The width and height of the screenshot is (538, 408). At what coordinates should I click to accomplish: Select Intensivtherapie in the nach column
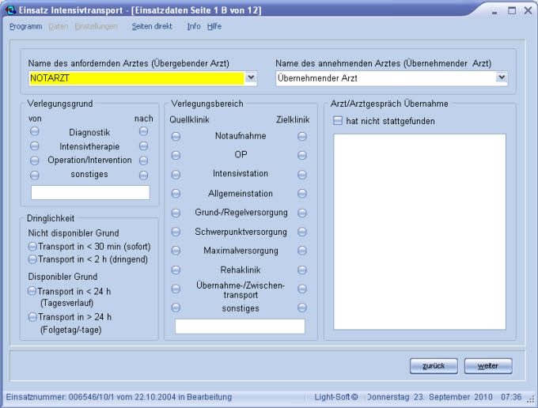coord(143,146)
